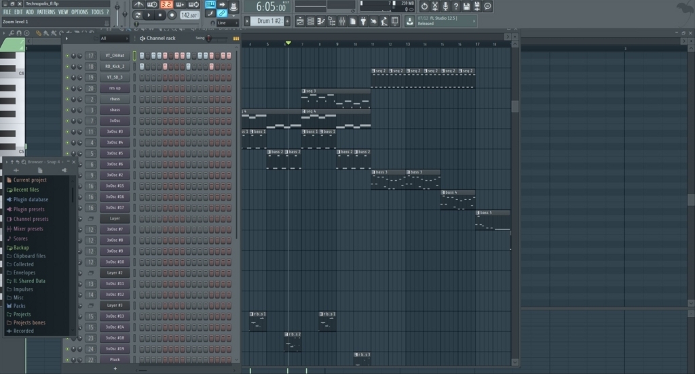Image resolution: width=695 pixels, height=374 pixels.
Task: Click the browser files view icon
Action: [x=40, y=171]
